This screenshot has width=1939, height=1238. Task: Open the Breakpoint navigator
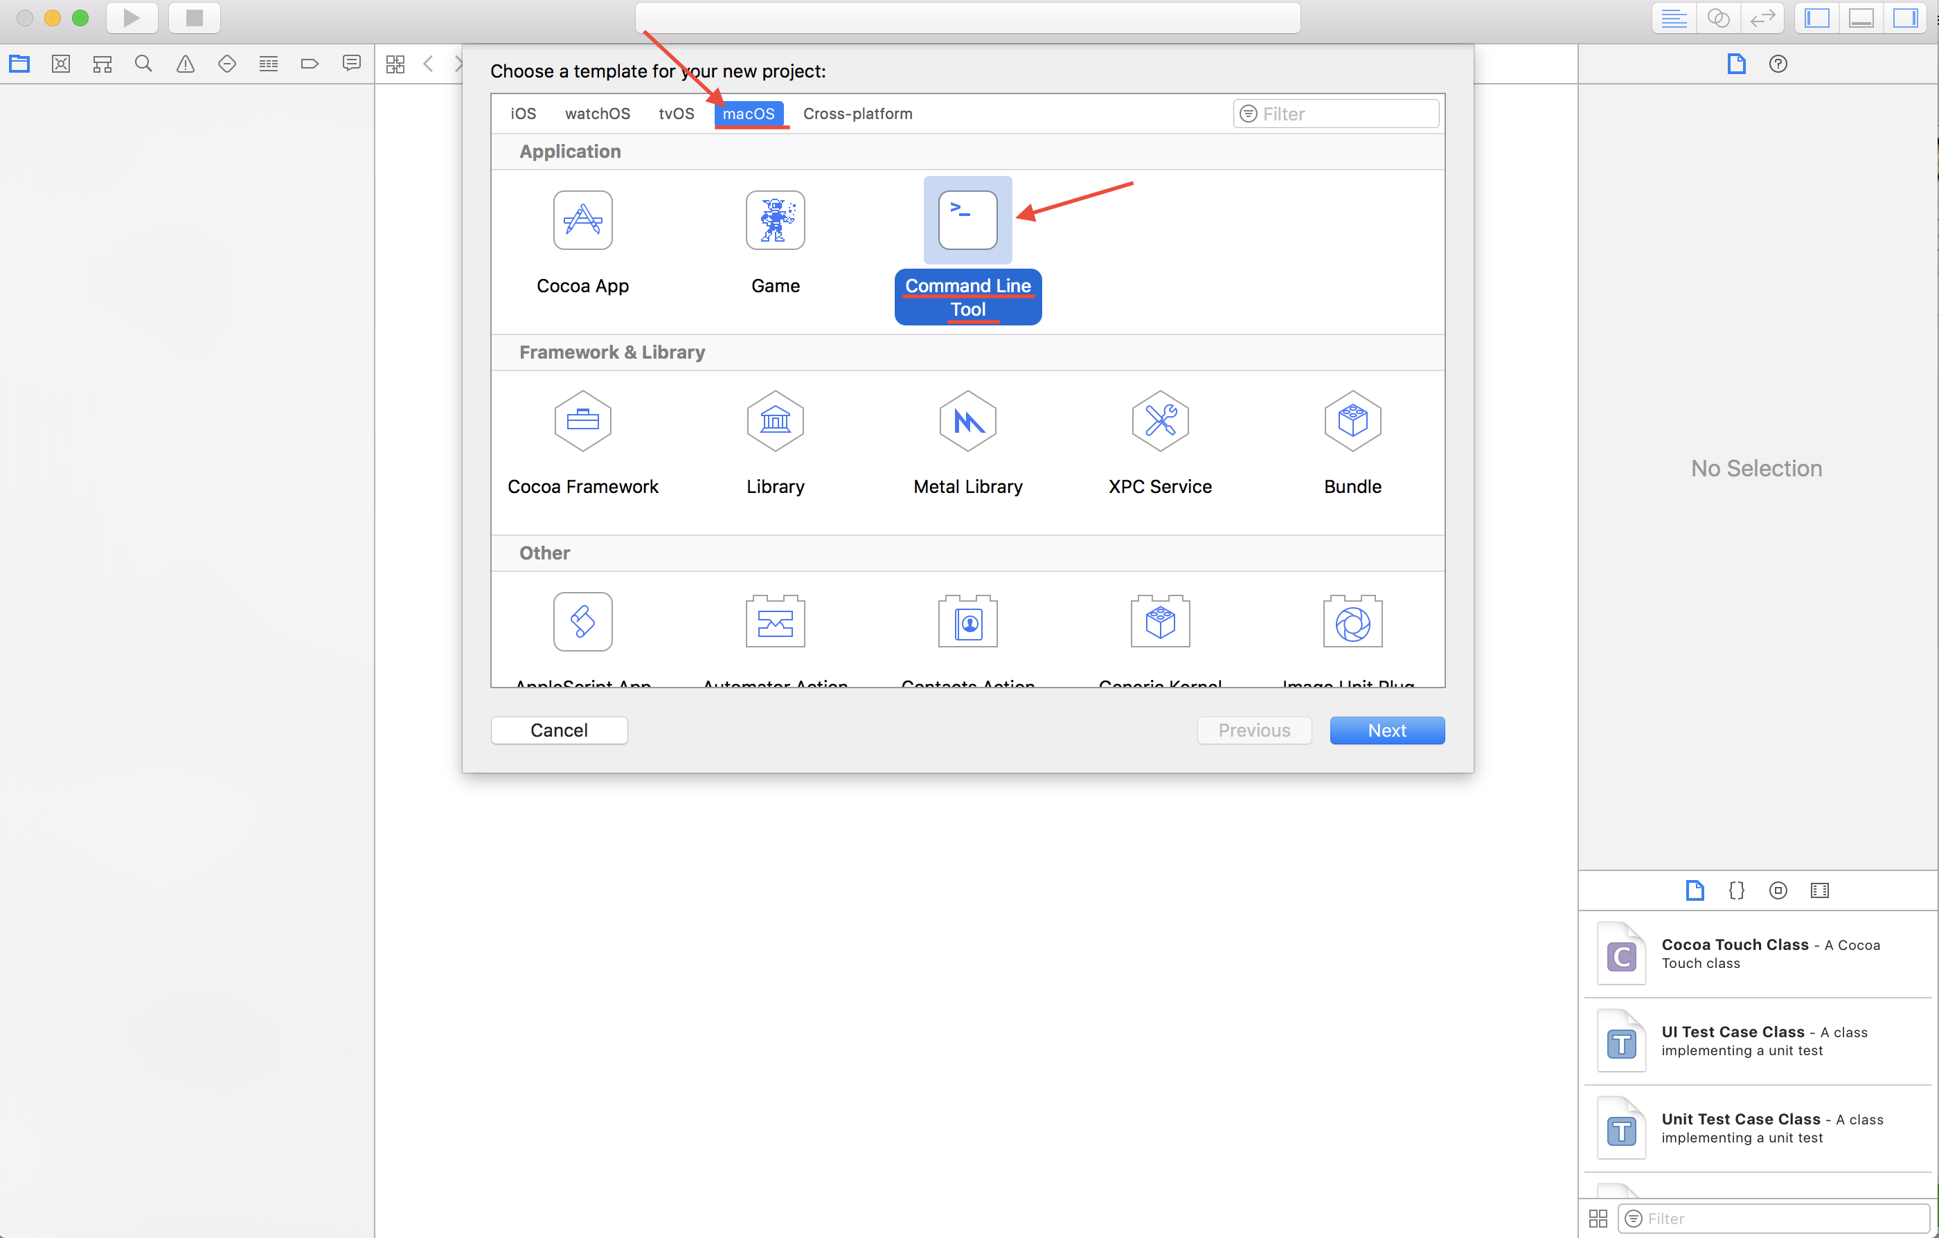tap(310, 64)
